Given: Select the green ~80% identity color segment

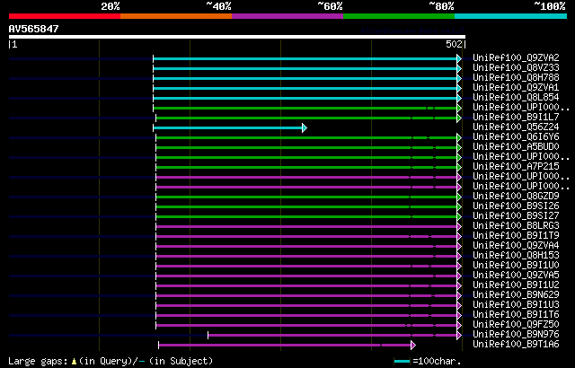Looking at the screenshot, I should click(x=399, y=16).
